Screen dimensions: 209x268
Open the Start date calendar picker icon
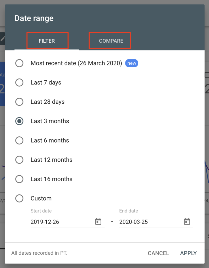(98, 221)
